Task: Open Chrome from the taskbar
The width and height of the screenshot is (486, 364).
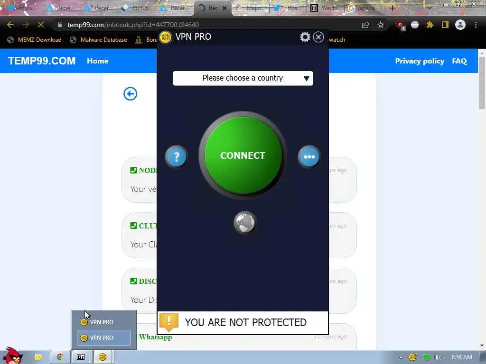Action: [x=60, y=357]
